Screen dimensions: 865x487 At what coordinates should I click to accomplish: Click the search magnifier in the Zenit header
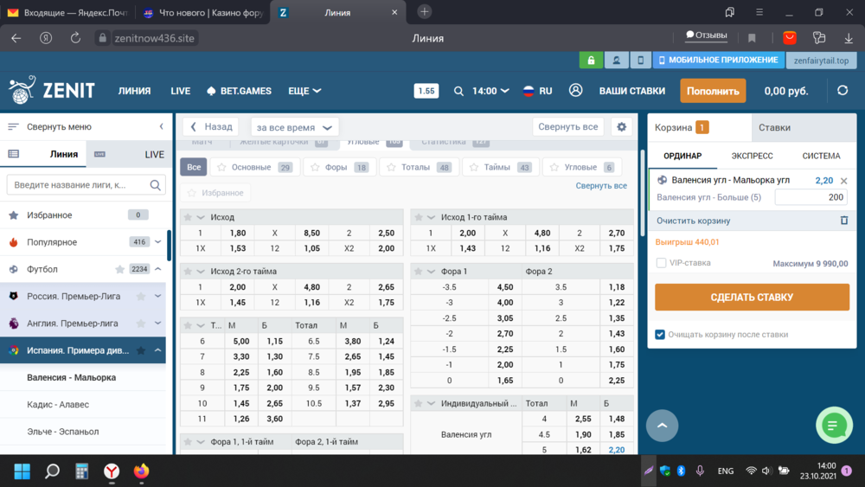458,91
